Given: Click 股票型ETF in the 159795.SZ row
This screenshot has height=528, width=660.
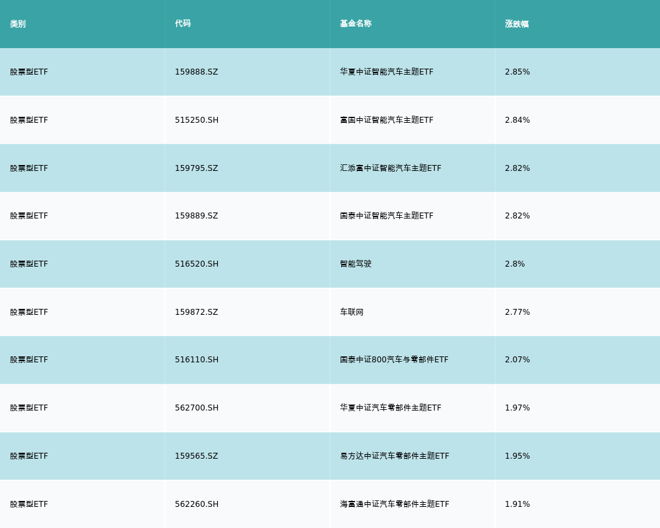Looking at the screenshot, I should 29,168.
